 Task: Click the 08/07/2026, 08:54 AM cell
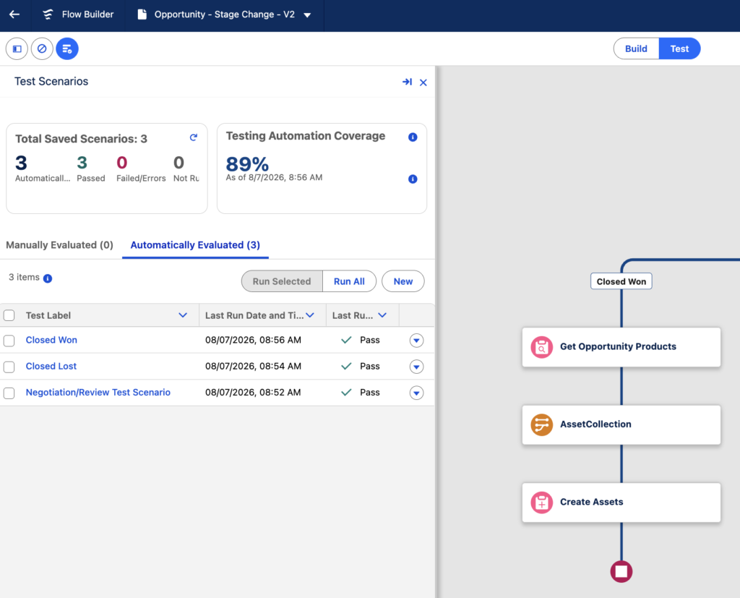click(253, 366)
